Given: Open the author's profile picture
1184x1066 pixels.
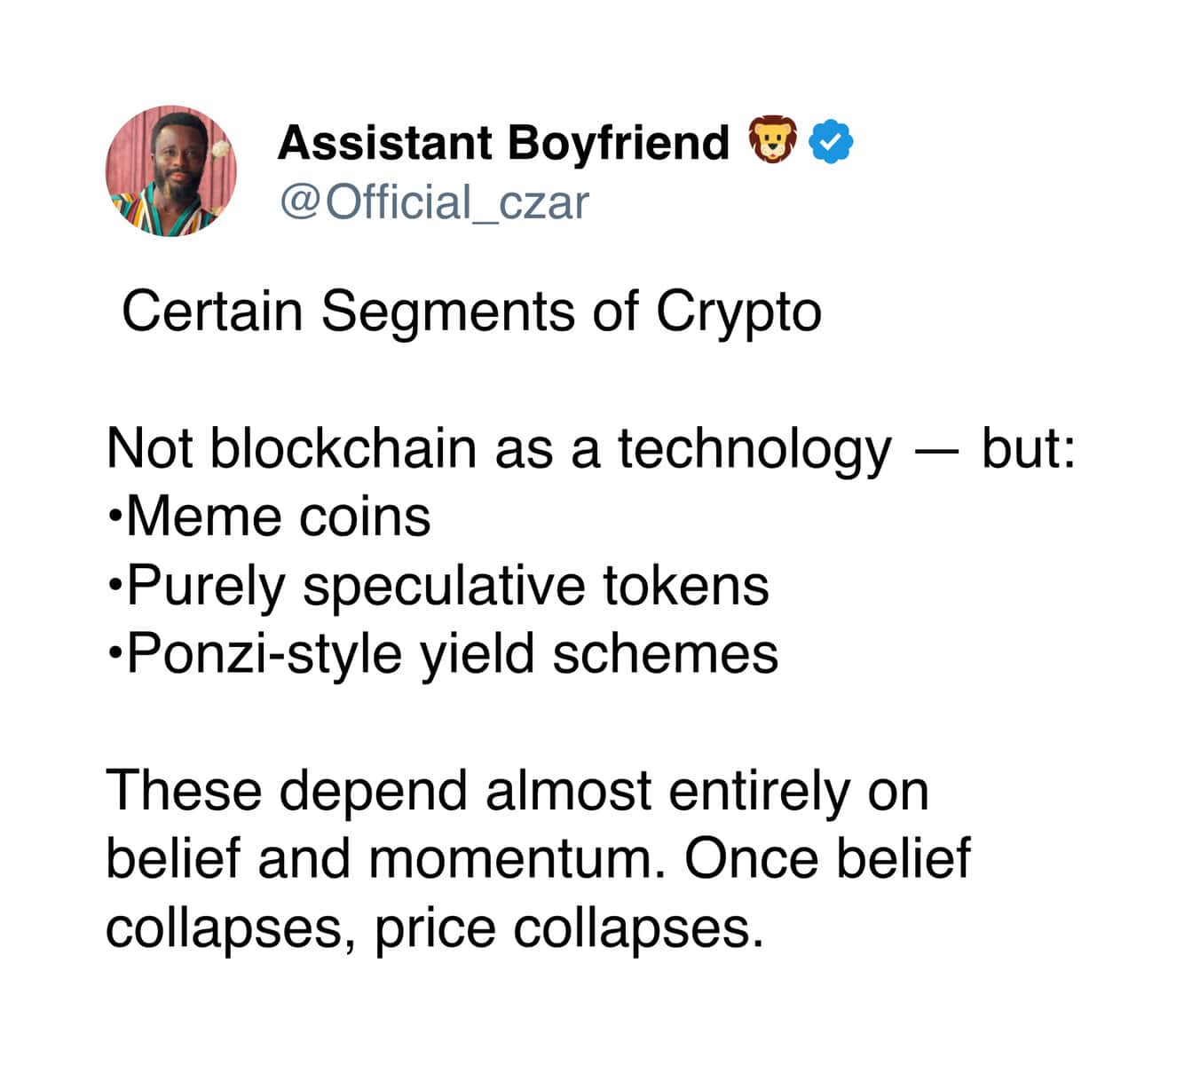Looking at the screenshot, I should (x=171, y=171).
